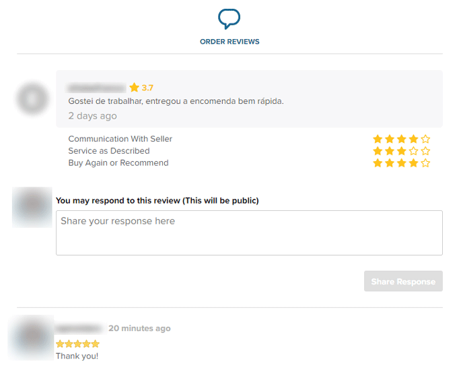Click the blurred reviewer username beside the 3.7 rating
Image resolution: width=461 pixels, height=372 pixels.
click(x=96, y=88)
